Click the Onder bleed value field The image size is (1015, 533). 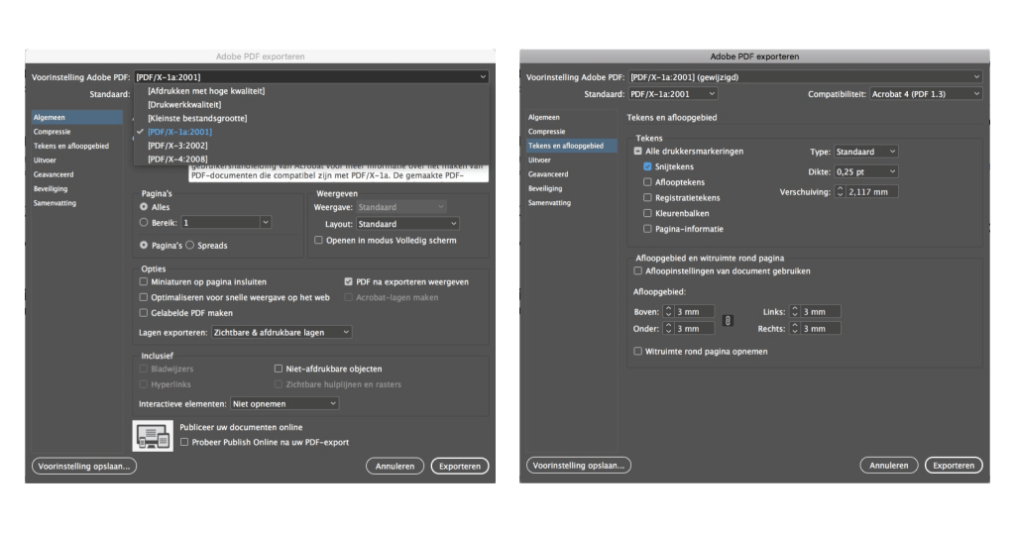pos(695,329)
